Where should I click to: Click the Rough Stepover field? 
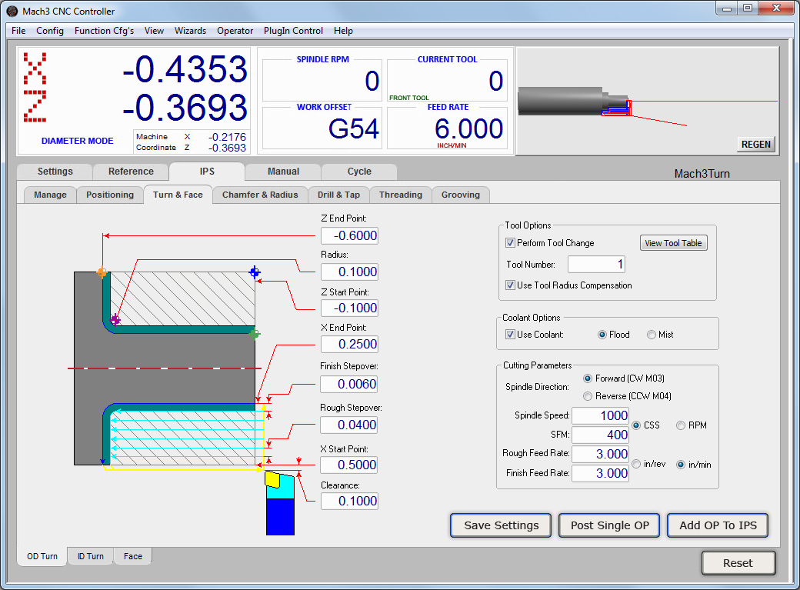pyautogui.click(x=349, y=425)
